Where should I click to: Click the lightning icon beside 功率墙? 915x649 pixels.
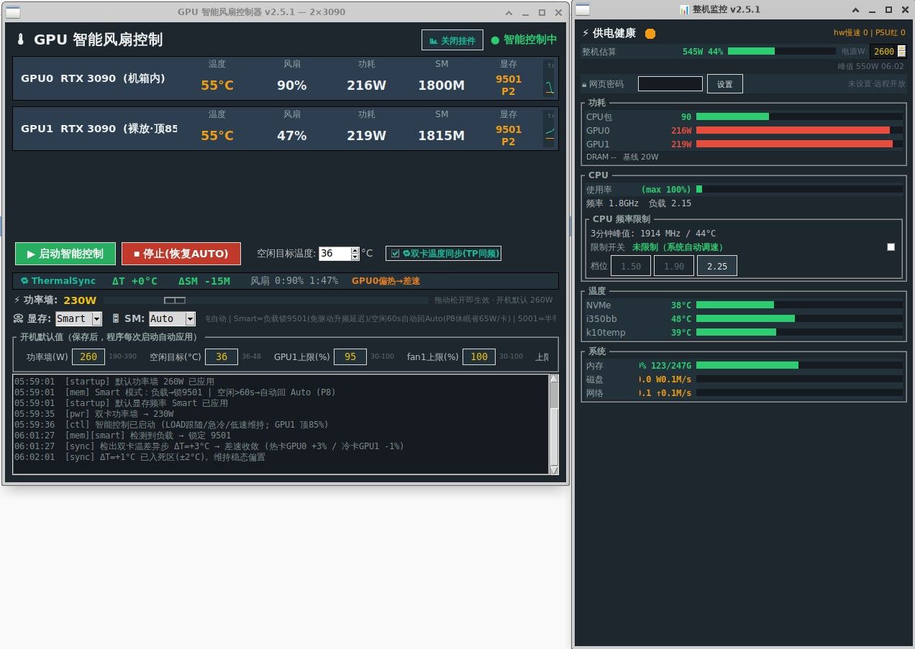(x=17, y=300)
